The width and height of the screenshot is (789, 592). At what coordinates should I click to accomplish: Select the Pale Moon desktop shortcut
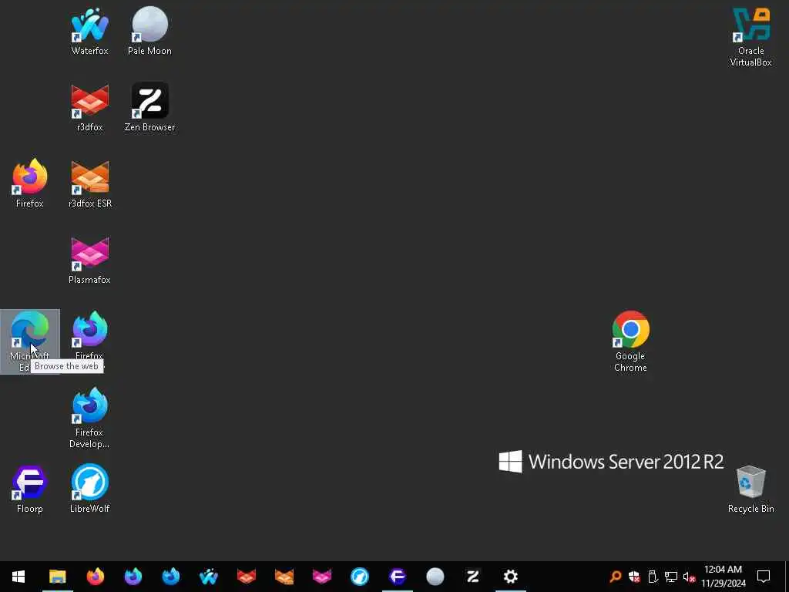(x=149, y=31)
